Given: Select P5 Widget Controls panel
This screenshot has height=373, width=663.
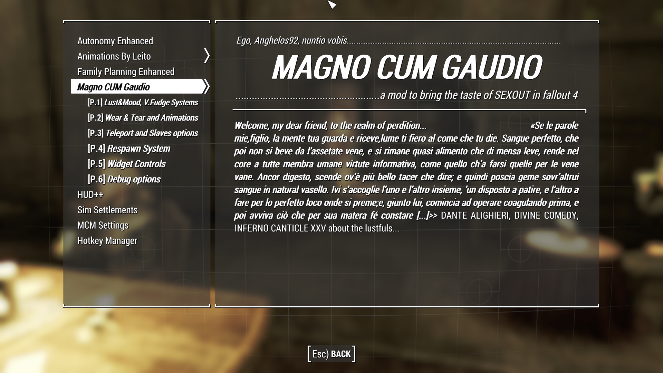Looking at the screenshot, I should 127,163.
